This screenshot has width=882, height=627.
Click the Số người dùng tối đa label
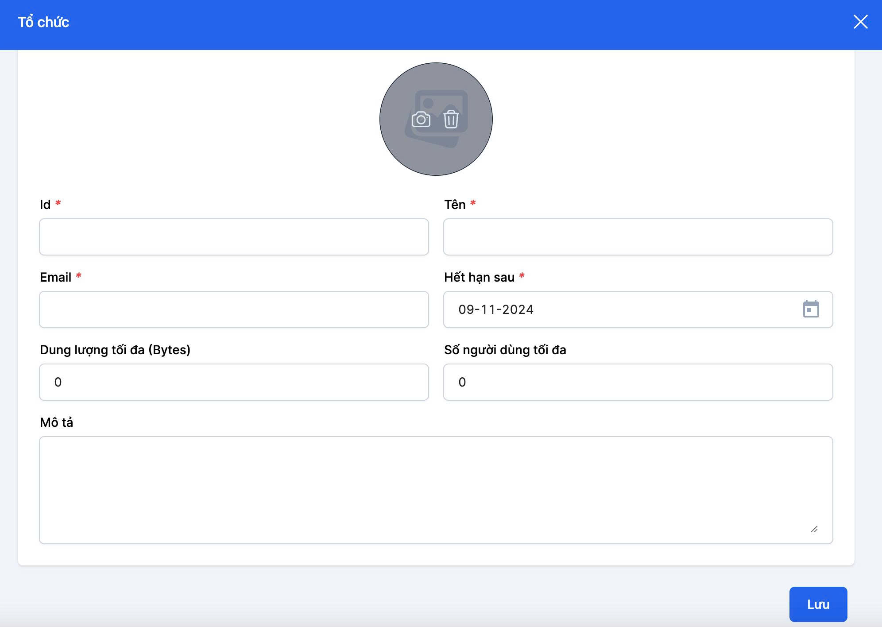point(505,350)
